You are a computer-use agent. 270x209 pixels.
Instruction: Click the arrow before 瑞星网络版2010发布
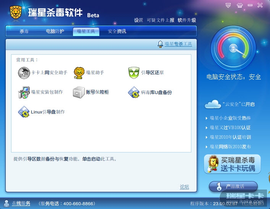[207, 147]
